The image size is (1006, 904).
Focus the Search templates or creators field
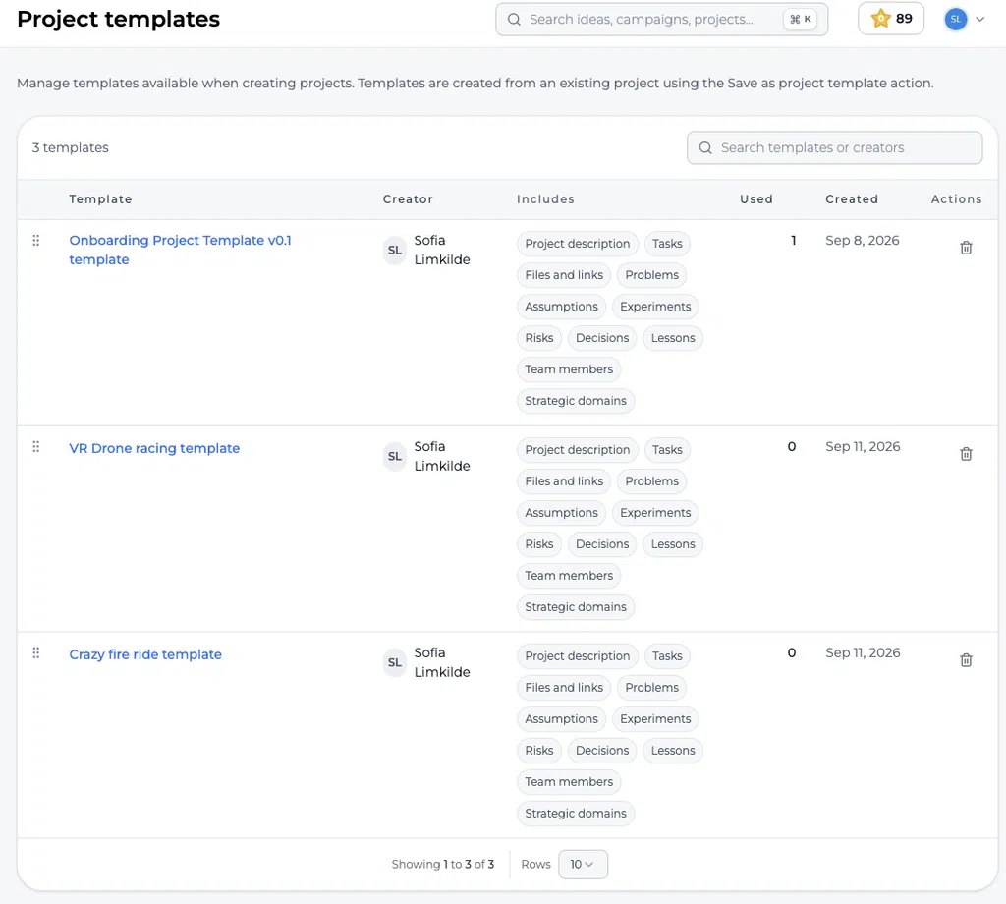coord(834,148)
